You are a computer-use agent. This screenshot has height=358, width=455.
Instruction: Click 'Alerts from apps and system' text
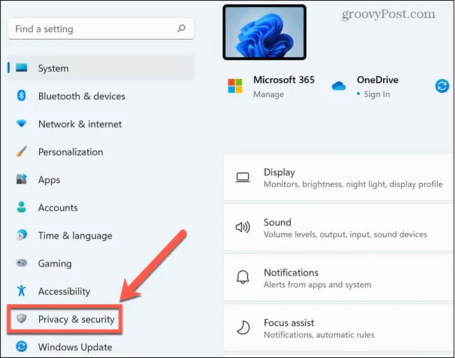tap(317, 285)
